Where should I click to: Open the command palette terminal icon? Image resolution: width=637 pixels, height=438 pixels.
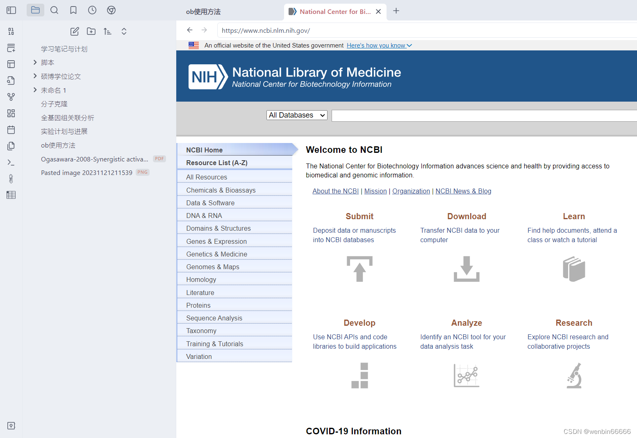[x=11, y=163]
